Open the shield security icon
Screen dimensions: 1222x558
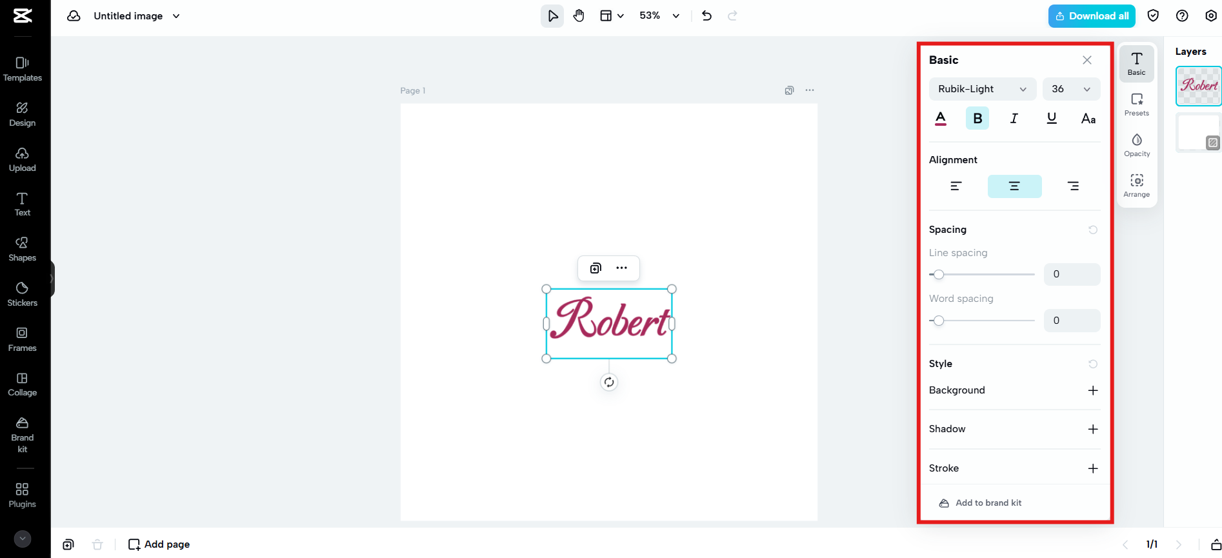pyautogui.click(x=1153, y=16)
